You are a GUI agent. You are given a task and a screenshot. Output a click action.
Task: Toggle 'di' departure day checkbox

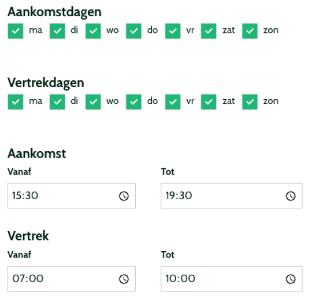tap(57, 102)
